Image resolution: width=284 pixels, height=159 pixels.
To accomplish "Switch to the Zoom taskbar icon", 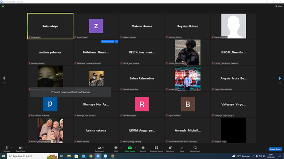I will 98,156.
